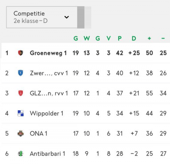Click the GLZ...n, rvv 1 red crest
The height and width of the screenshot is (164, 170).
(20, 93)
